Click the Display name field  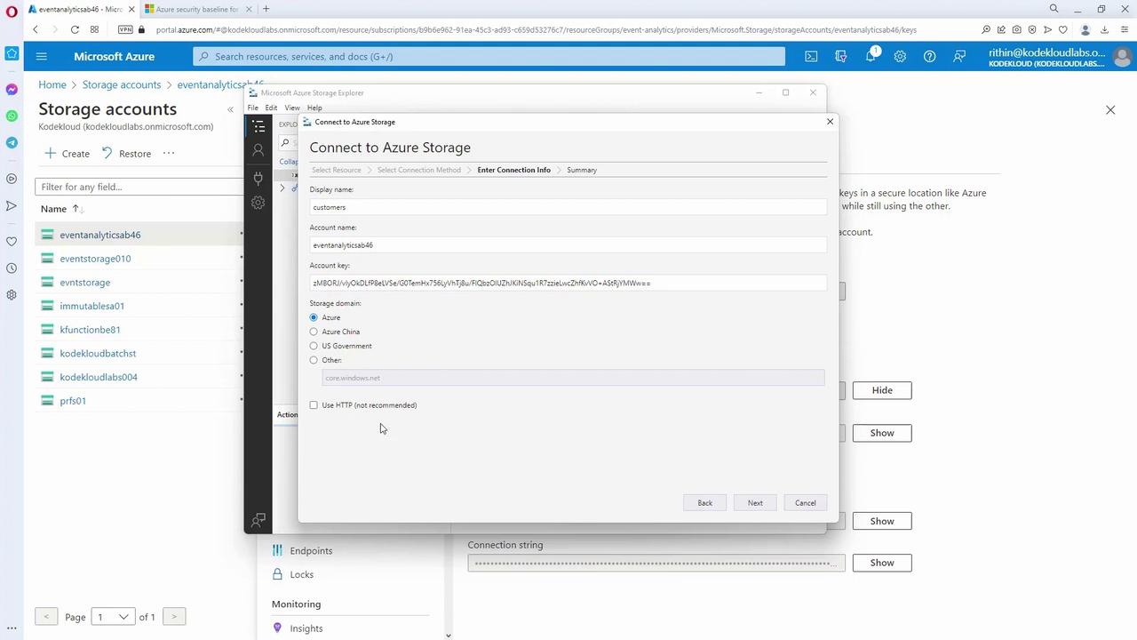pyautogui.click(x=568, y=207)
